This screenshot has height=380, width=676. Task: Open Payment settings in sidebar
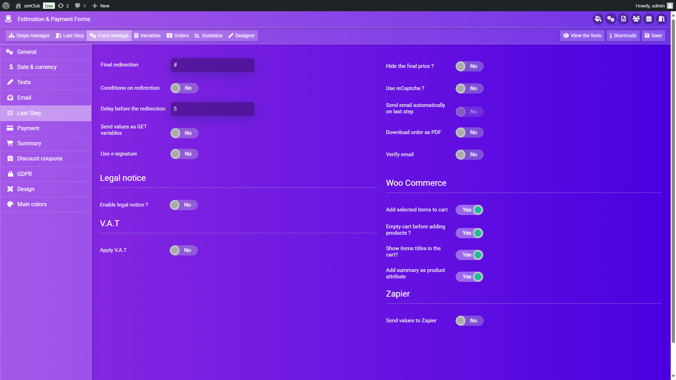46,128
